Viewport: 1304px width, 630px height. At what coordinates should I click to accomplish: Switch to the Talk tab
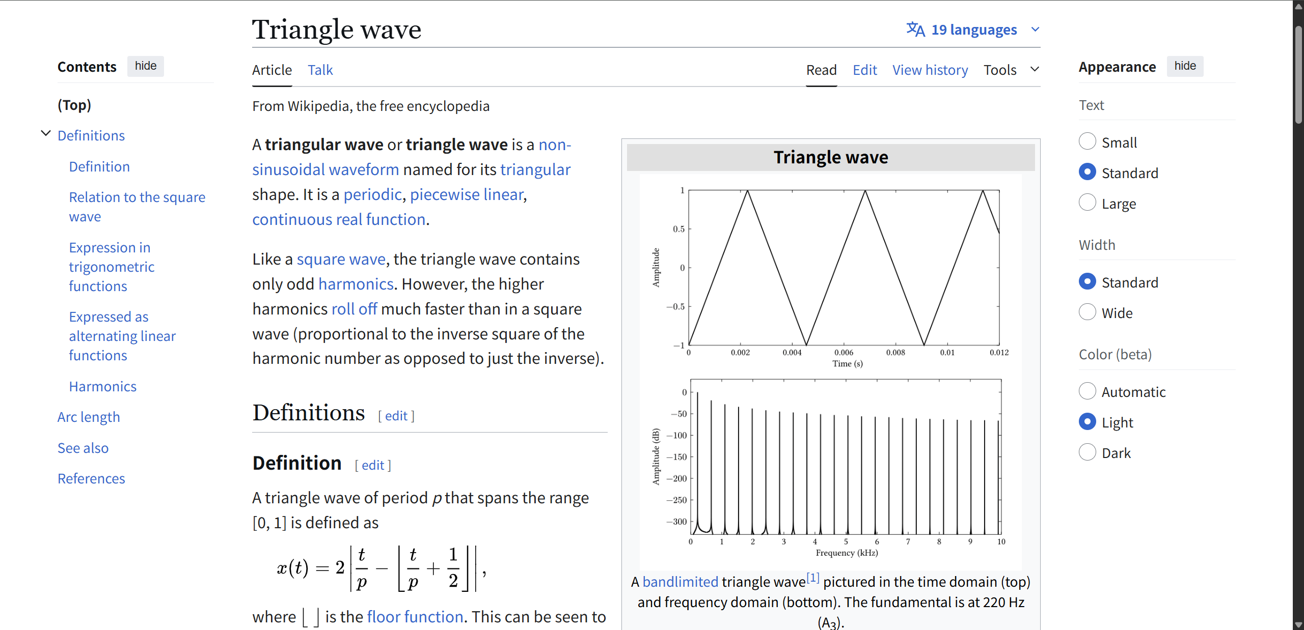coord(320,70)
